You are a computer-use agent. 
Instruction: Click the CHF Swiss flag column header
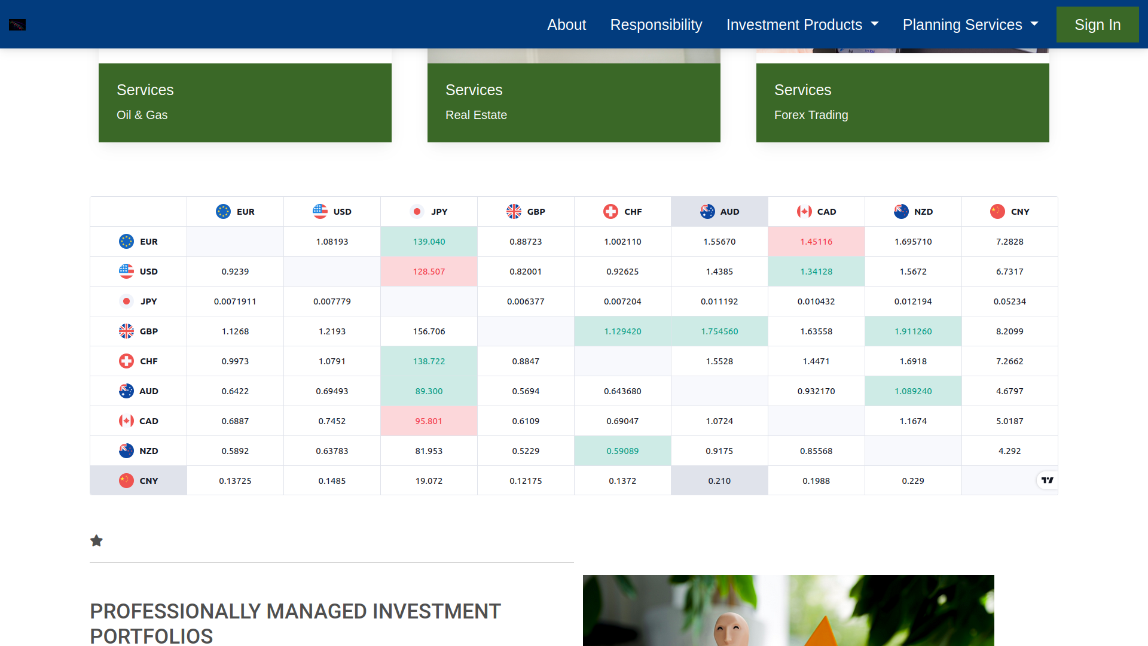pyautogui.click(x=610, y=212)
